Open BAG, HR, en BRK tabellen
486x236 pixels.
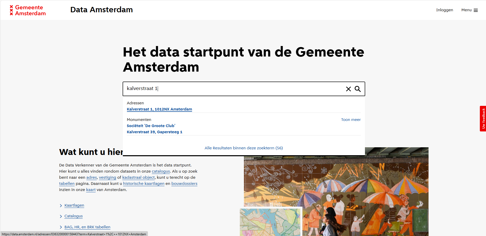pyautogui.click(x=87, y=227)
